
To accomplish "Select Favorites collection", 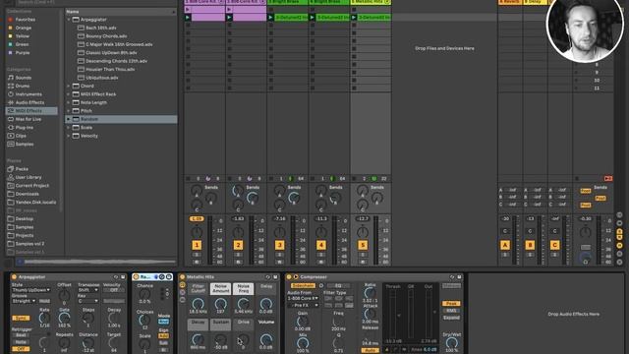I will pos(25,20).
